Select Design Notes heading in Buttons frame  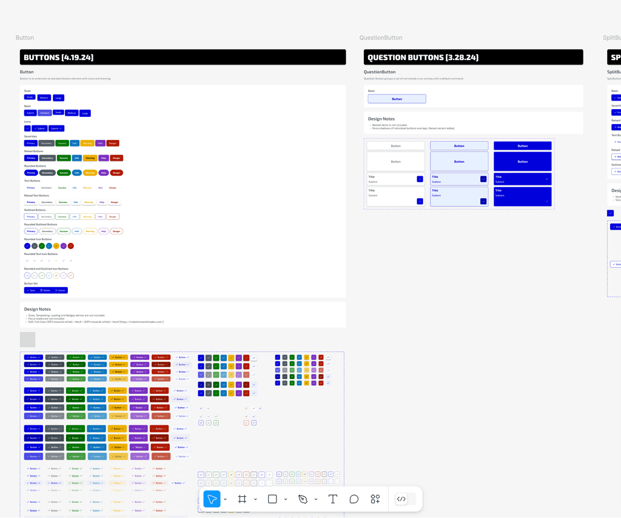(37, 309)
